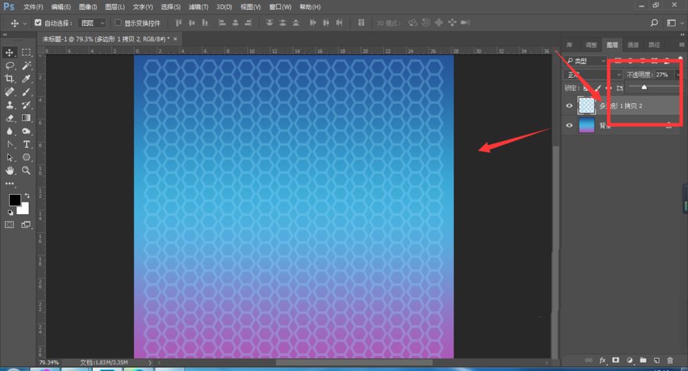Pick the Eyedropper tool

(x=26, y=78)
